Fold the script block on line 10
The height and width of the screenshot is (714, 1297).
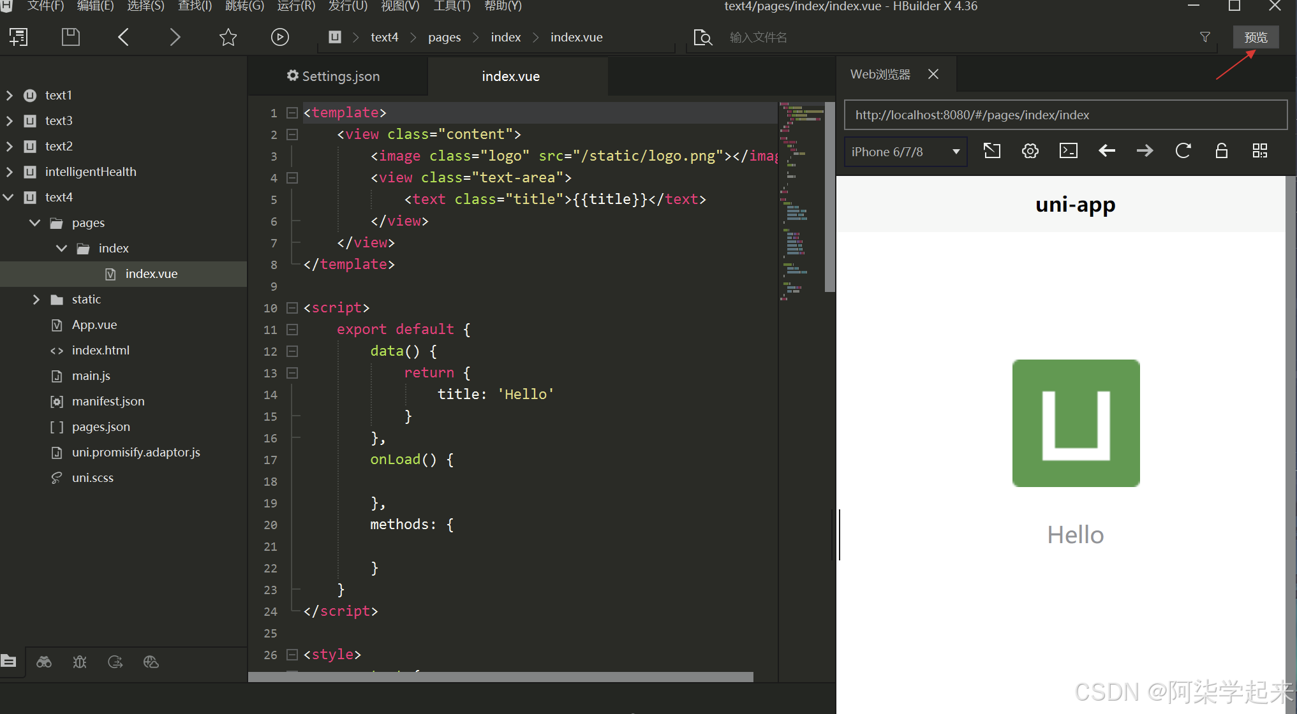tap(292, 308)
